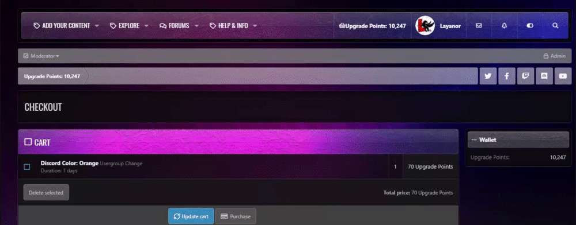576x225 pixels.
Task: Toggle the dark/light theme switch
Action: pyautogui.click(x=530, y=26)
